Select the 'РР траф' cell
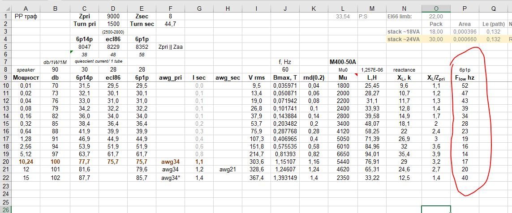 25,16
